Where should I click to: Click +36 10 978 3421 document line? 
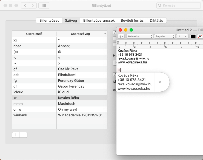(130, 55)
